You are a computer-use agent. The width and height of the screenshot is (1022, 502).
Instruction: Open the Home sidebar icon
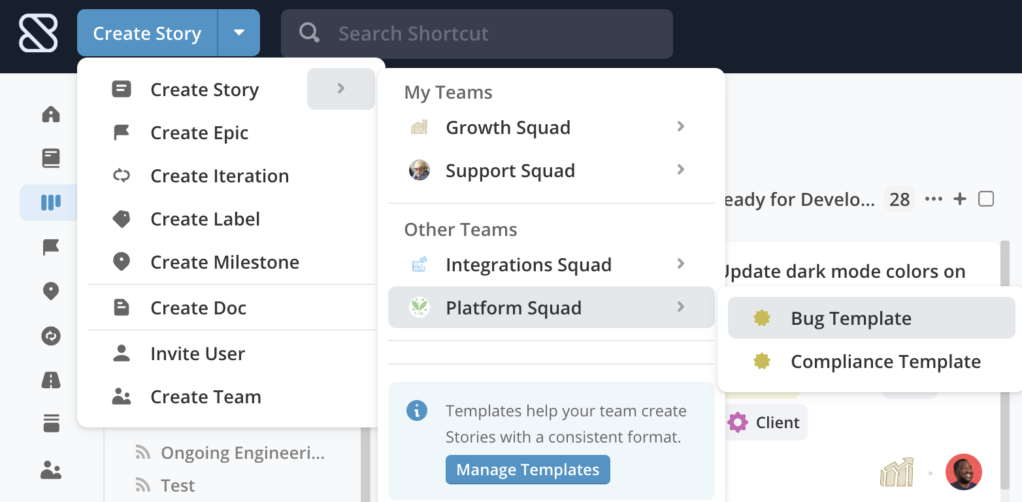[x=51, y=114]
